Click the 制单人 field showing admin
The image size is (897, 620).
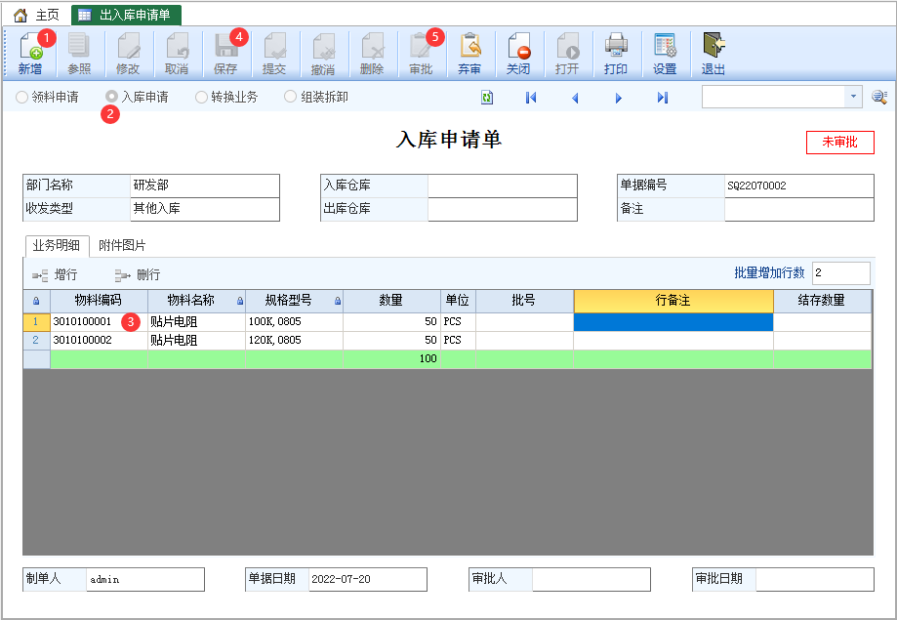click(145, 579)
